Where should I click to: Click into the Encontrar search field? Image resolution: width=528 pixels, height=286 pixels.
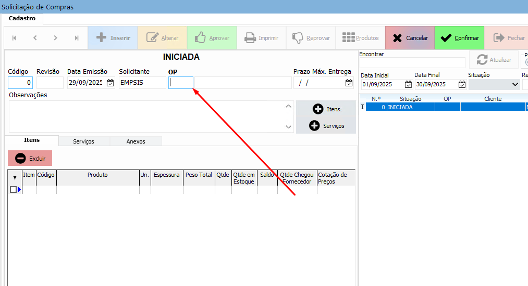pos(412,63)
